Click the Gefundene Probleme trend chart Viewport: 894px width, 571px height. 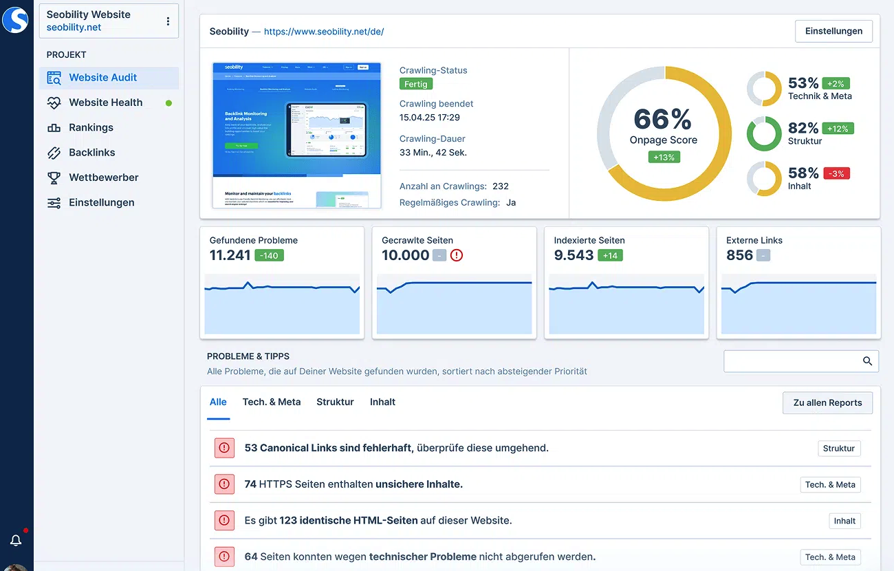pos(282,303)
